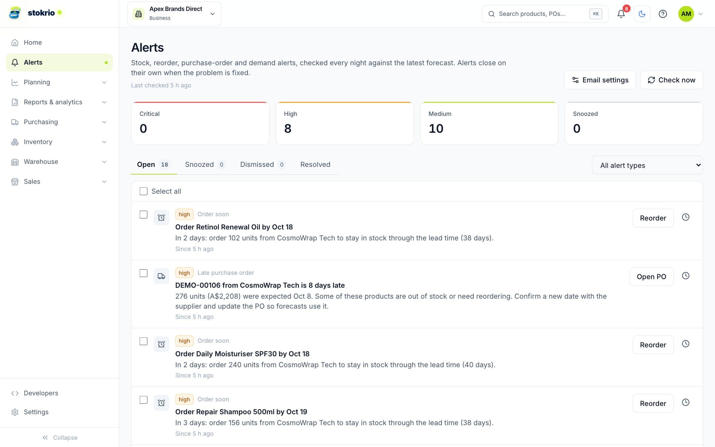Screen dimensions: 715x447
Task: Click the Alerts bell icon in sidebar
Action: coord(15,62)
